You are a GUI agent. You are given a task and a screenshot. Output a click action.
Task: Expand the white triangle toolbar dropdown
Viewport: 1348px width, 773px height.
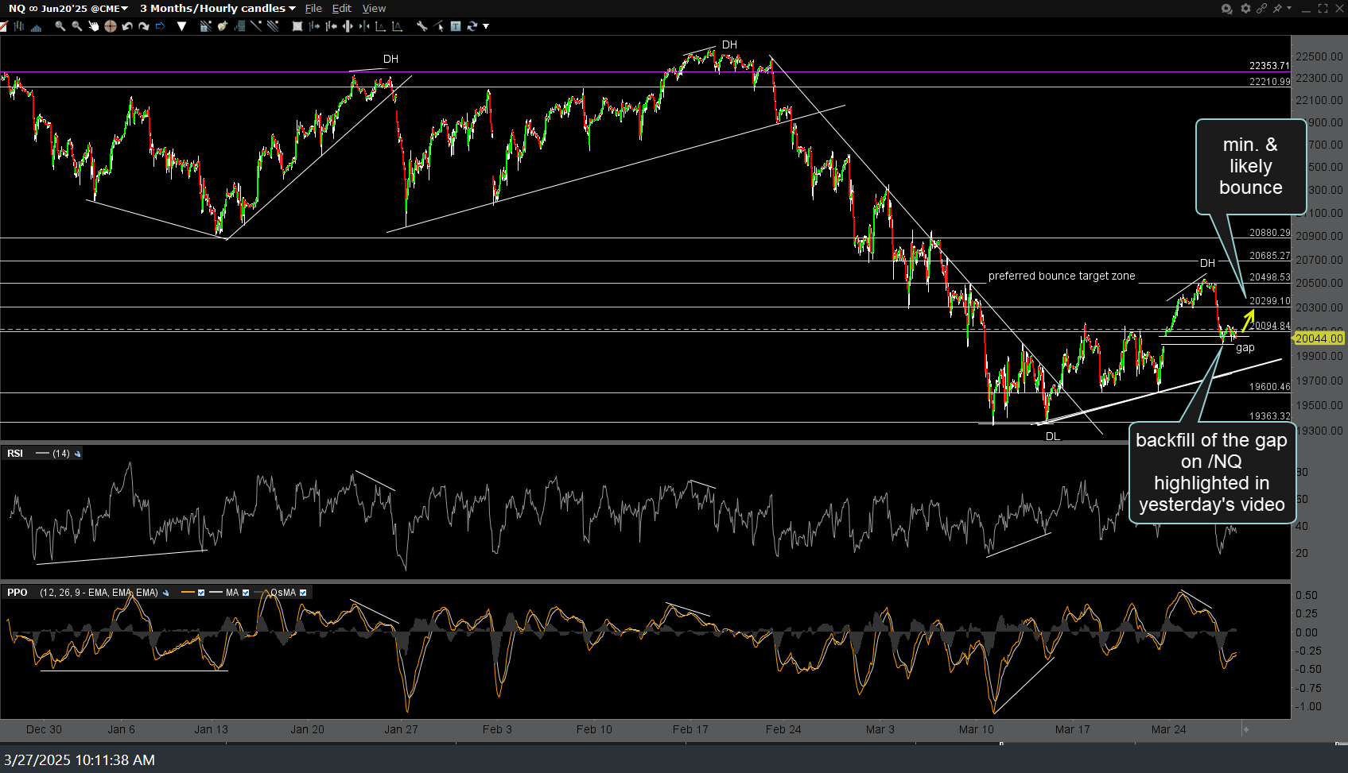tap(181, 26)
